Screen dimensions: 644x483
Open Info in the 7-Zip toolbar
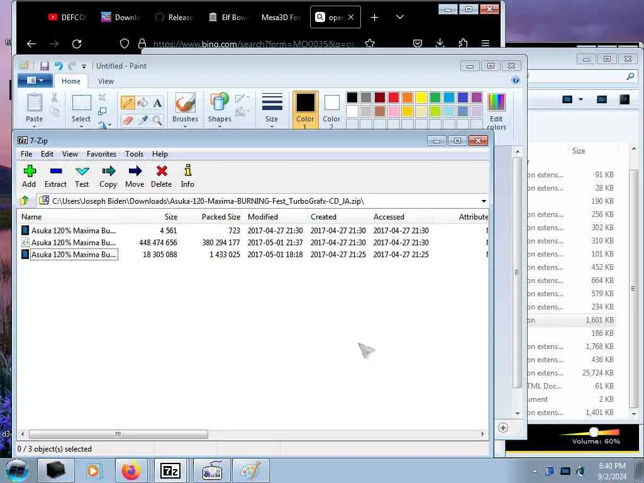click(x=187, y=176)
